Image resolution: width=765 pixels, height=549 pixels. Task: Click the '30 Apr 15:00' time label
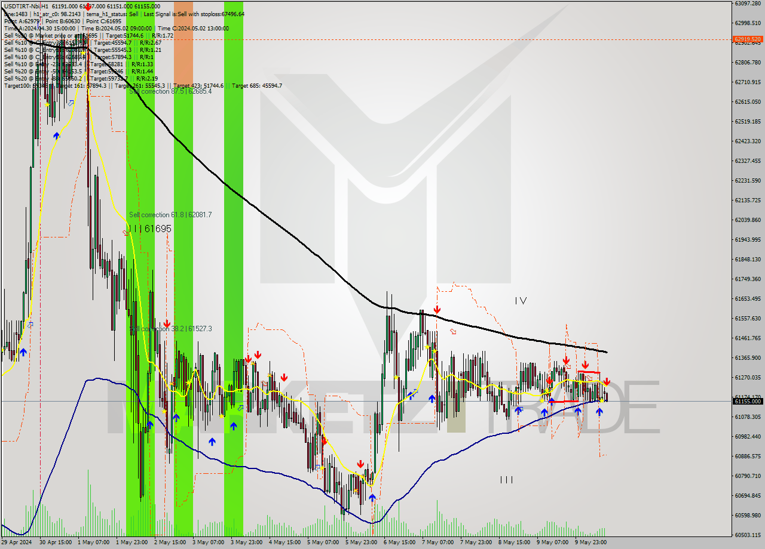pyautogui.click(x=55, y=542)
